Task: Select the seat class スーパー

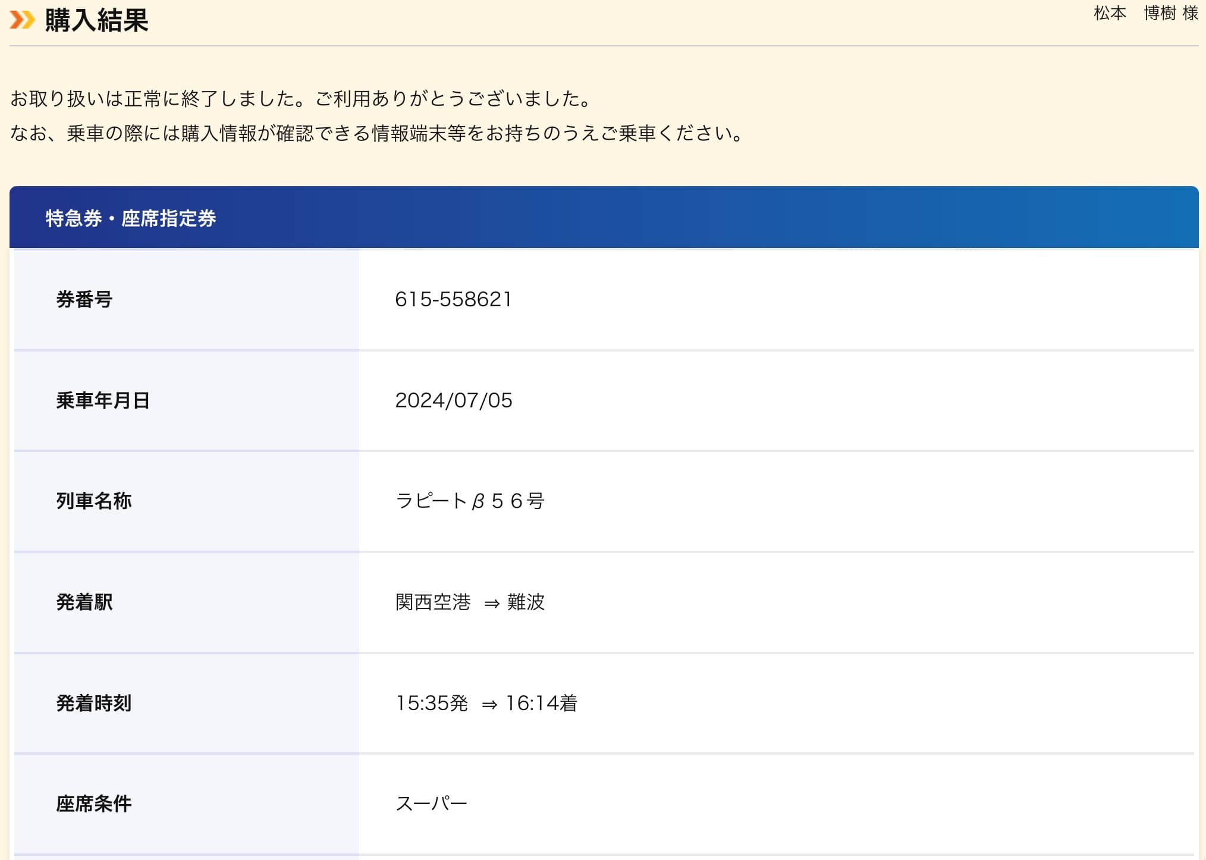Action: pos(432,803)
